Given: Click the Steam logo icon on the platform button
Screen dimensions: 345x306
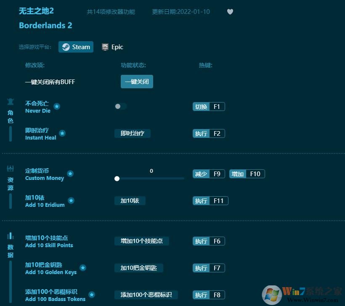Looking at the screenshot, I should tap(65, 47).
